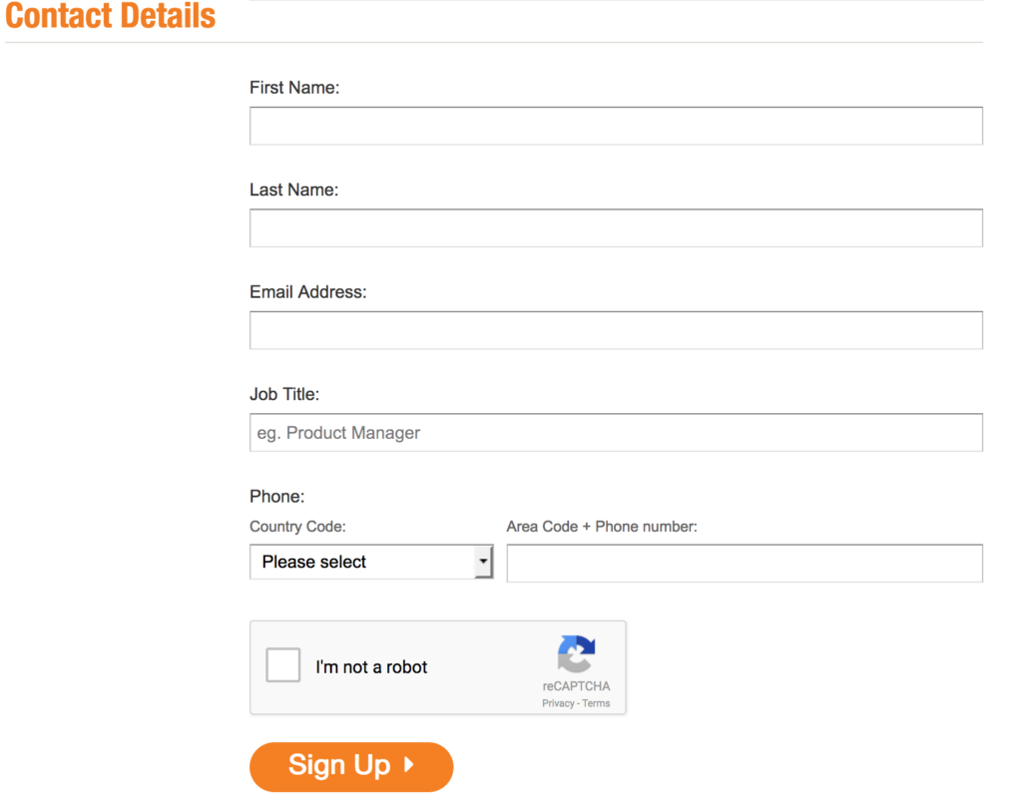
Task: Click the 'Email Address:' label
Action: (x=307, y=292)
